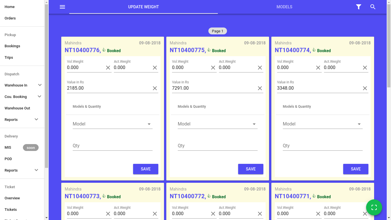The height and width of the screenshot is (220, 391).
Task: Open the hamburger menu icon
Action: point(62,7)
